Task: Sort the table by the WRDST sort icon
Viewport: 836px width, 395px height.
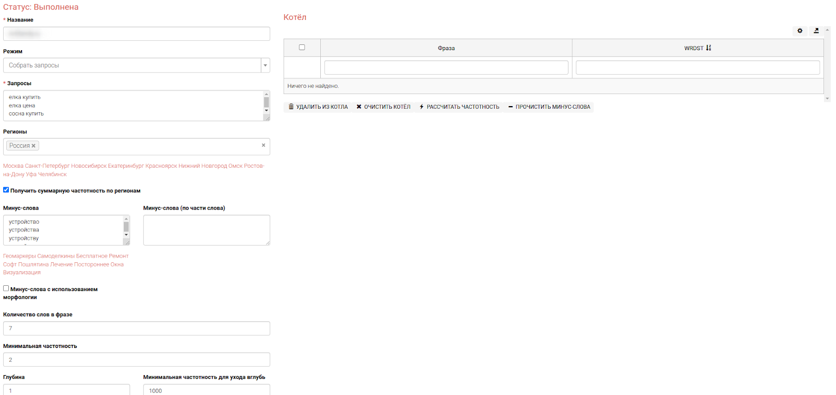Action: (709, 48)
